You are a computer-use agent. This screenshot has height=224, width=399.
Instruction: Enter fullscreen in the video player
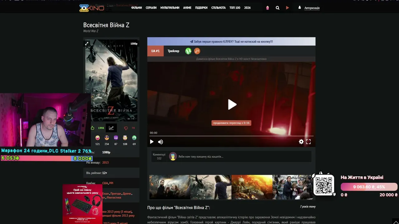tap(308, 142)
